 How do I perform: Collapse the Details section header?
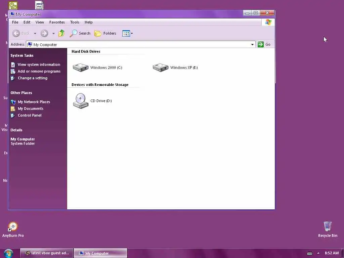pyautogui.click(x=16, y=130)
